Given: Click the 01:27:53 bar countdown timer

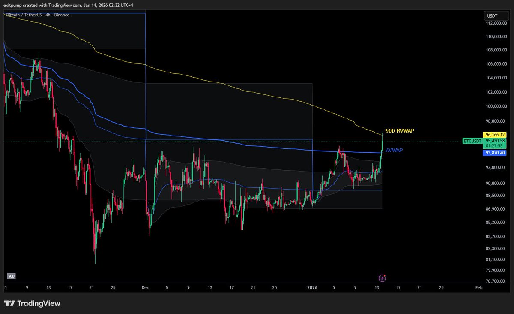Looking at the screenshot, I should (x=494, y=146).
